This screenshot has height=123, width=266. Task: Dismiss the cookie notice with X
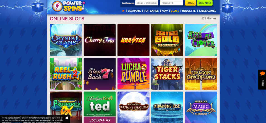pos(67,118)
